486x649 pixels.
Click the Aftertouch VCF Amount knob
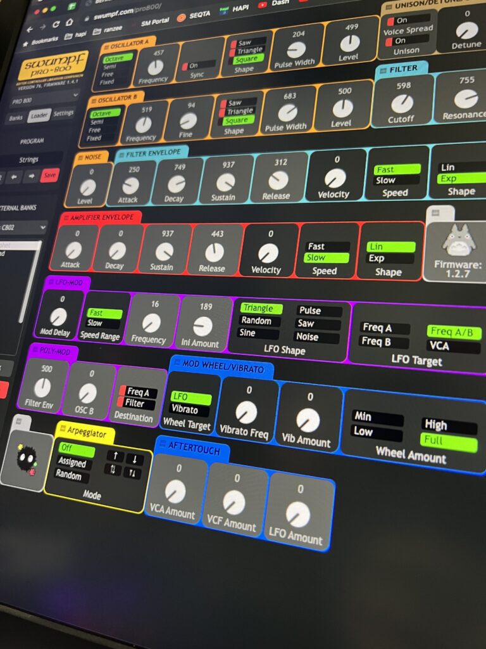coord(234,502)
